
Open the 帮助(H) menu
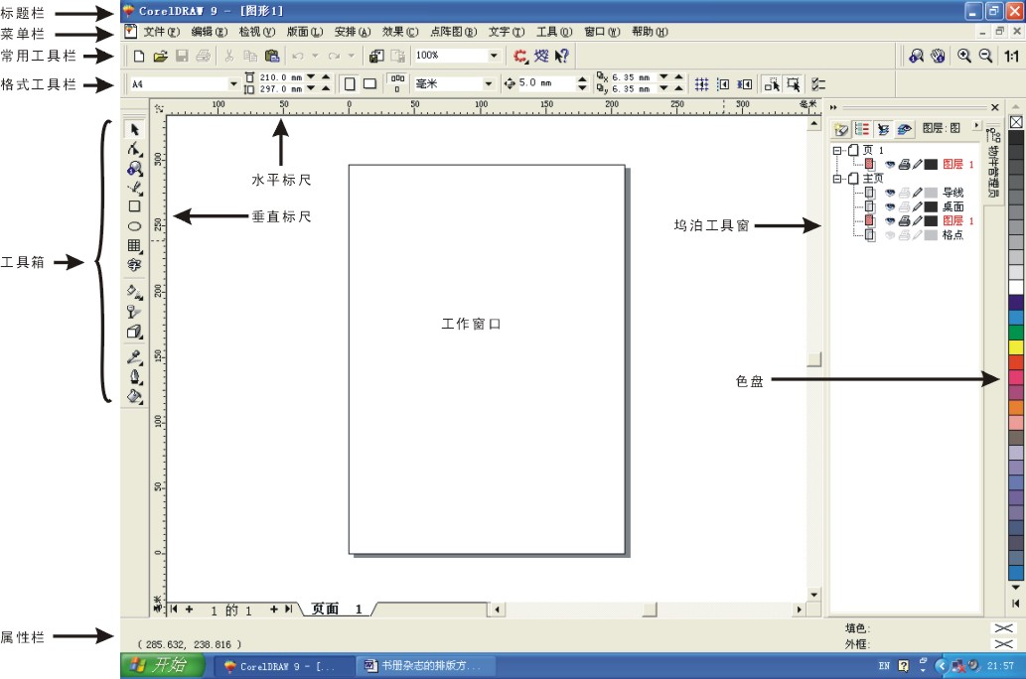point(650,32)
